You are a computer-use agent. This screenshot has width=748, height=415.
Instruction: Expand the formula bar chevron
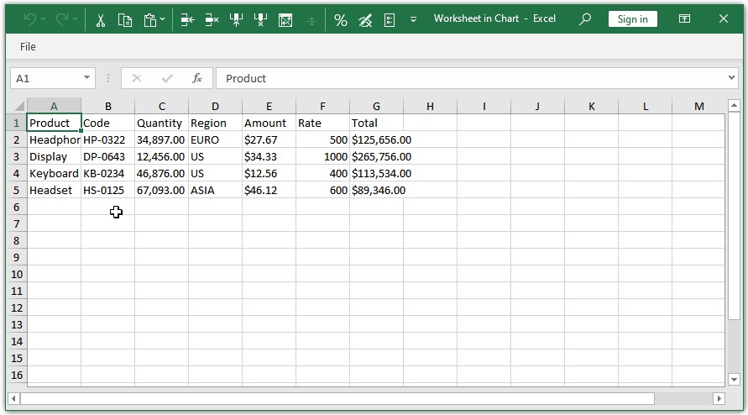[x=731, y=78]
